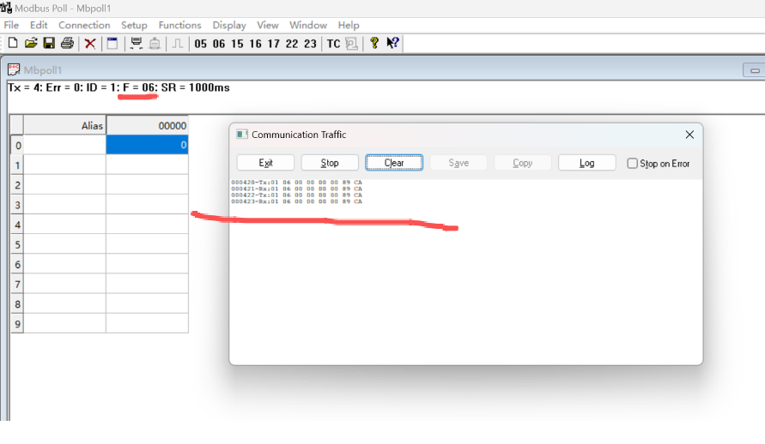Viewport: 765px width, 444px height.
Task: Select row header 2
Action: 17,185
